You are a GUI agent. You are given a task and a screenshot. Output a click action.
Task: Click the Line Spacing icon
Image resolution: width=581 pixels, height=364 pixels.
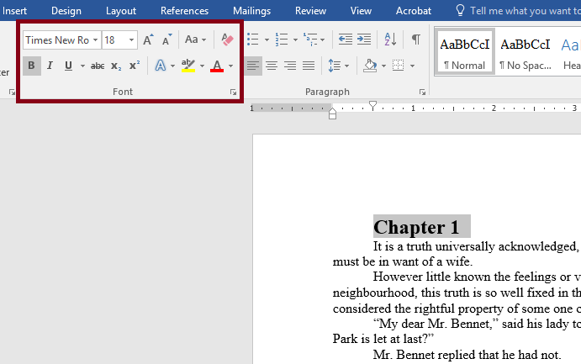click(x=335, y=66)
